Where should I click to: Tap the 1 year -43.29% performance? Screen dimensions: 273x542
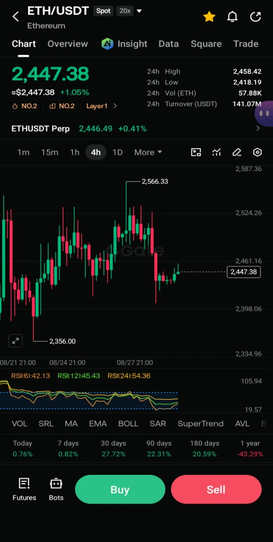click(250, 449)
